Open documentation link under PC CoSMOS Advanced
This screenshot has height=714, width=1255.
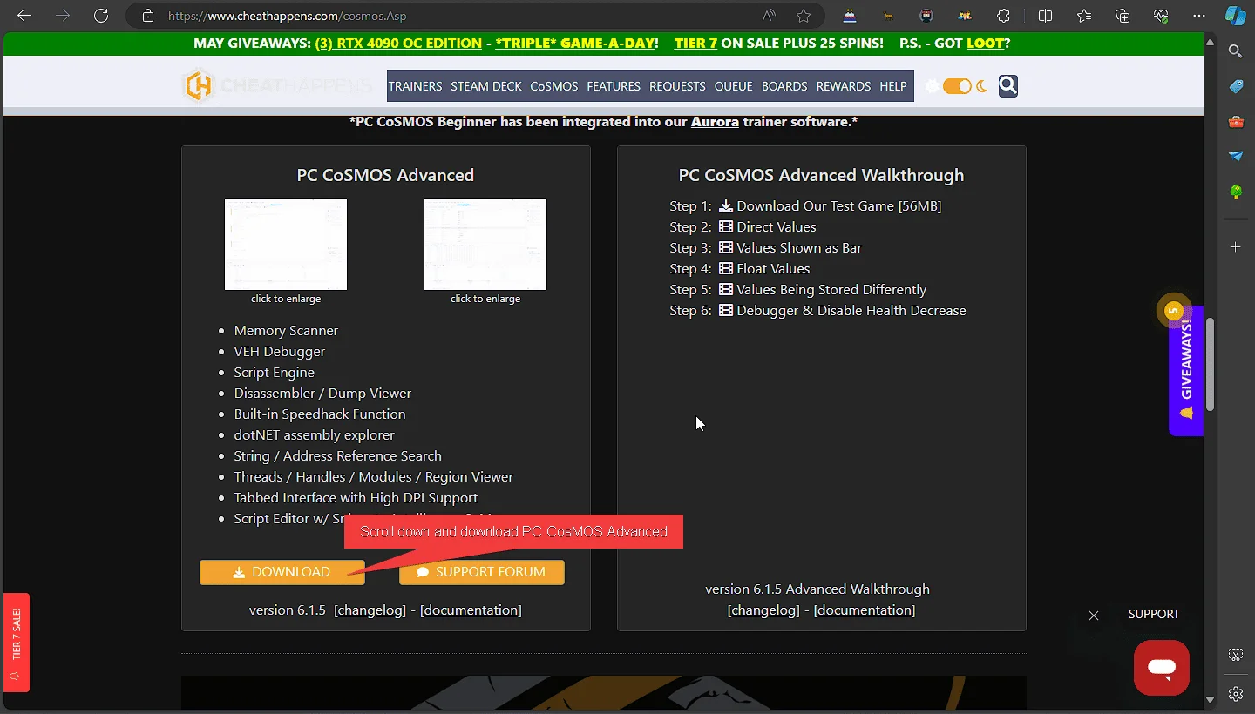click(471, 610)
